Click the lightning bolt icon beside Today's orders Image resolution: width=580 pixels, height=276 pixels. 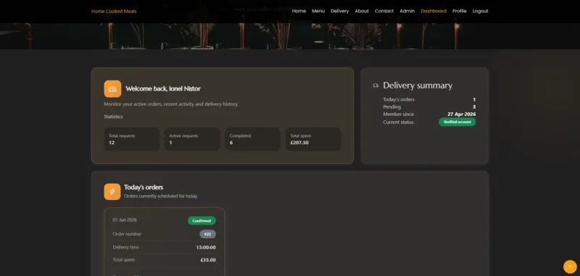coord(112,191)
